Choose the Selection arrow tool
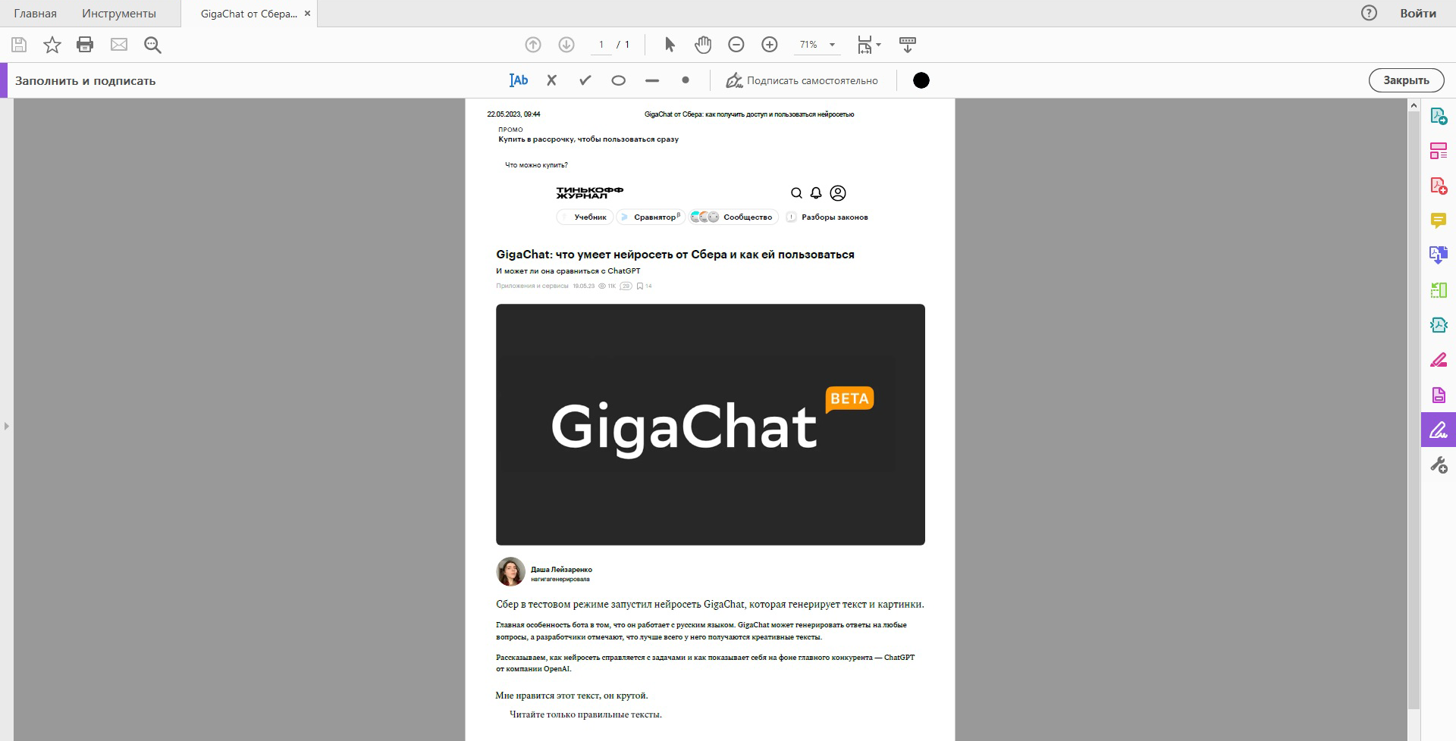Screen dimensions: 1456x741 pyautogui.click(x=670, y=45)
